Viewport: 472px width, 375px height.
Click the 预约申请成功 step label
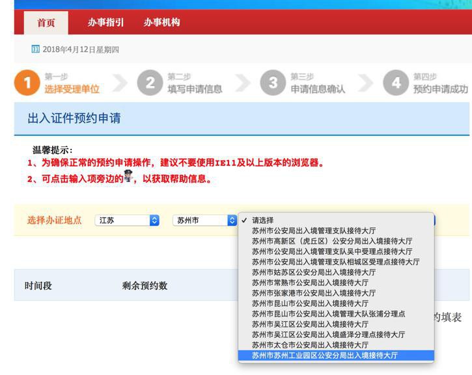(441, 89)
